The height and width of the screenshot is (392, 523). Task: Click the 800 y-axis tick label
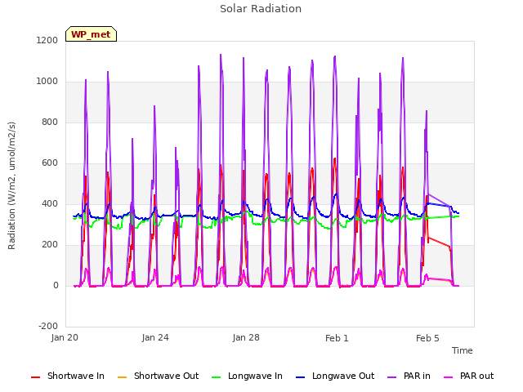point(50,122)
